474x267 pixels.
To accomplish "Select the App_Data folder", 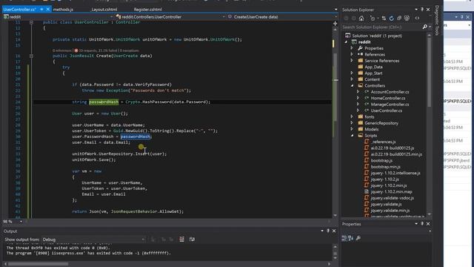I will (373, 67).
